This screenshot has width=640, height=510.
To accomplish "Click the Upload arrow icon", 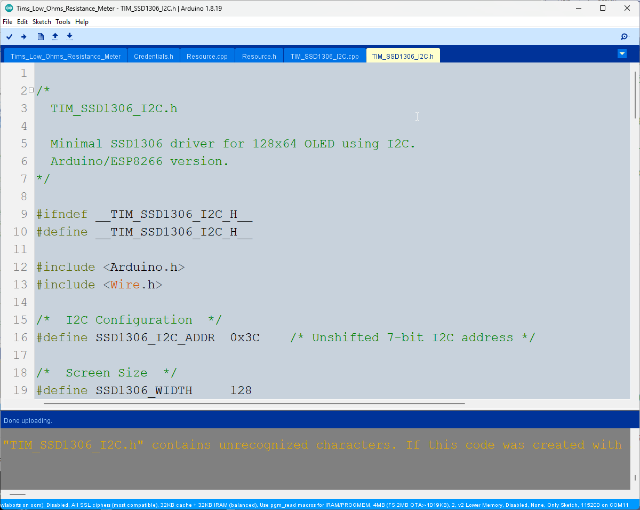I will point(23,36).
